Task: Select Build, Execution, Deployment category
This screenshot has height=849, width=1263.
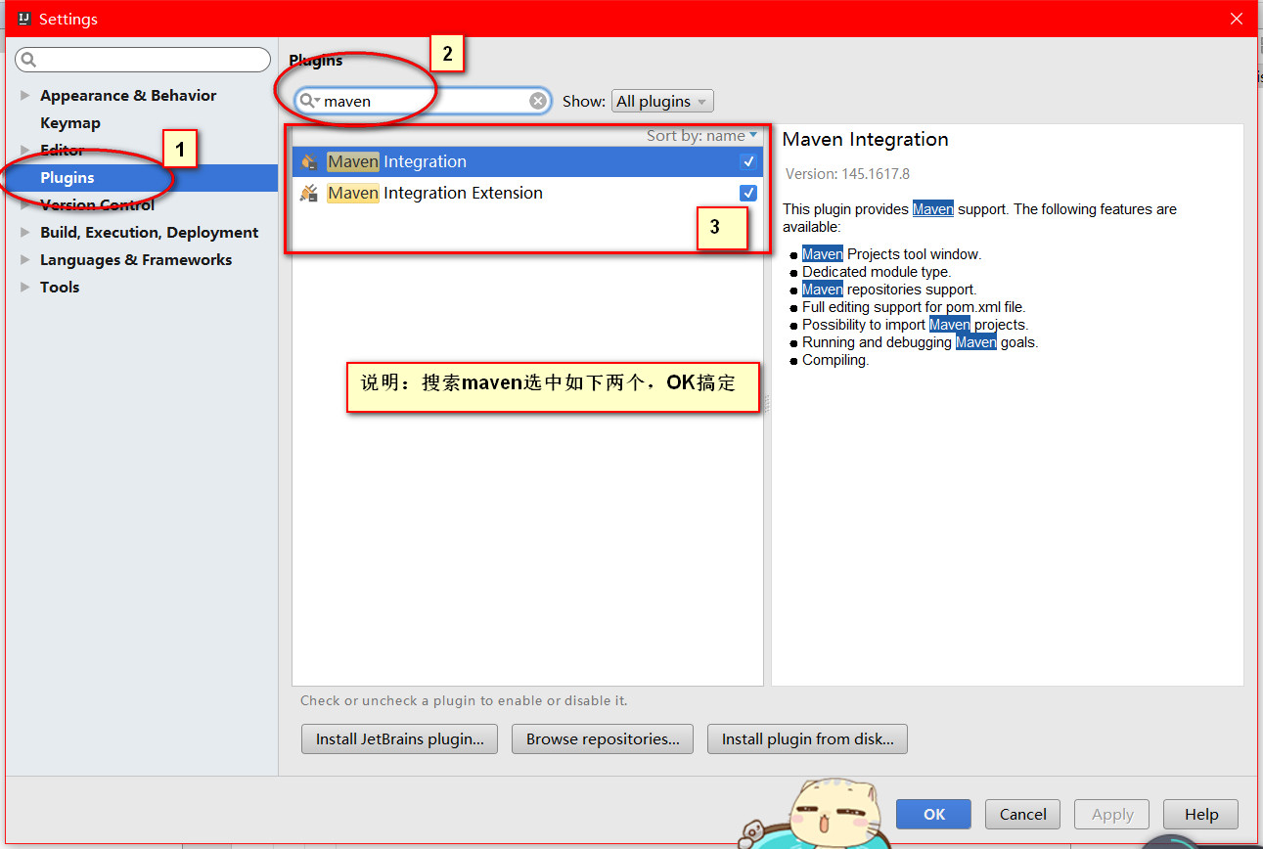Action: 150,233
